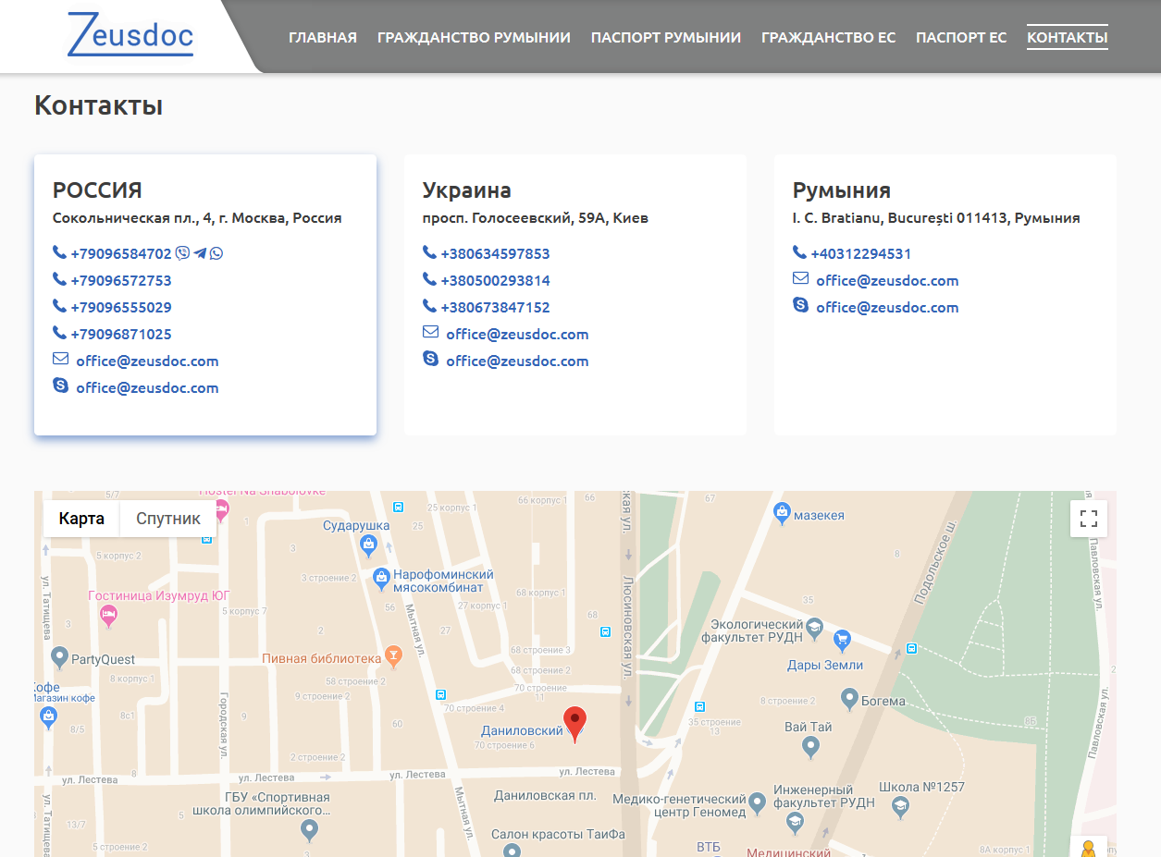Viewport: 1161px width, 857px height.
Task: Click phone icon beside +380634597853
Action: 429,252
